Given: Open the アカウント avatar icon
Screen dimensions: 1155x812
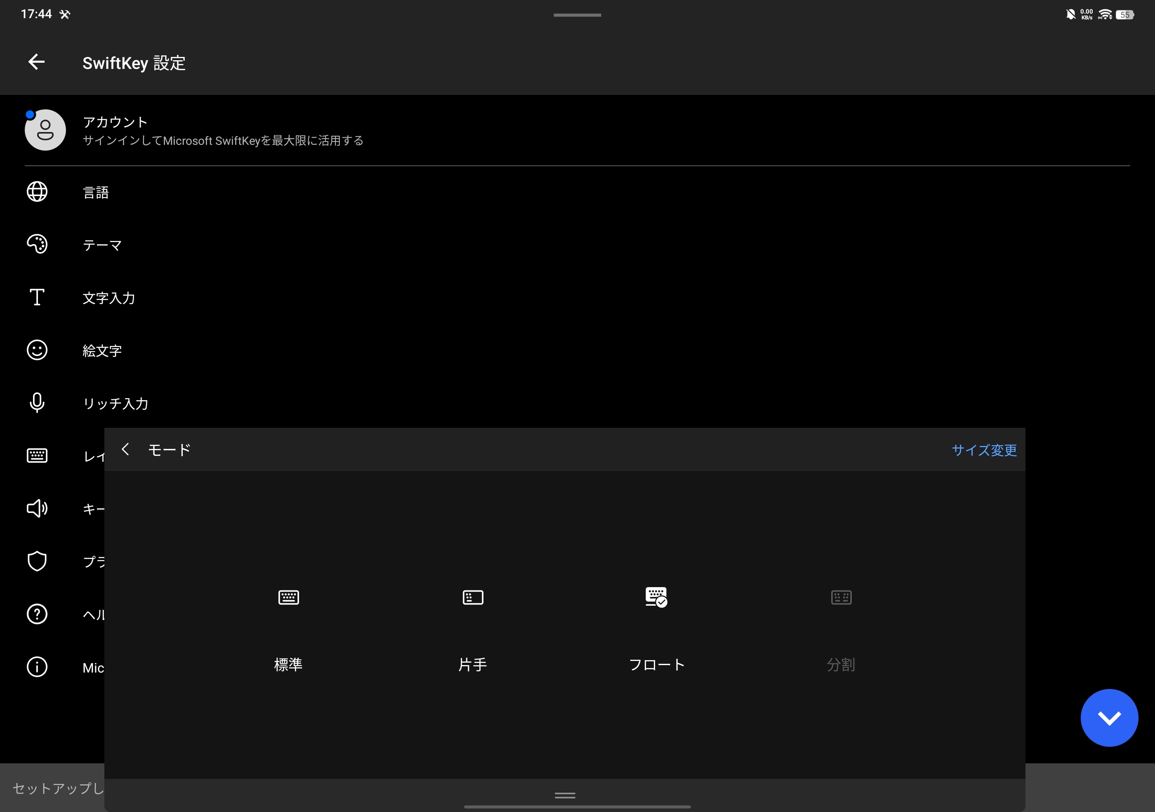Looking at the screenshot, I should [45, 130].
